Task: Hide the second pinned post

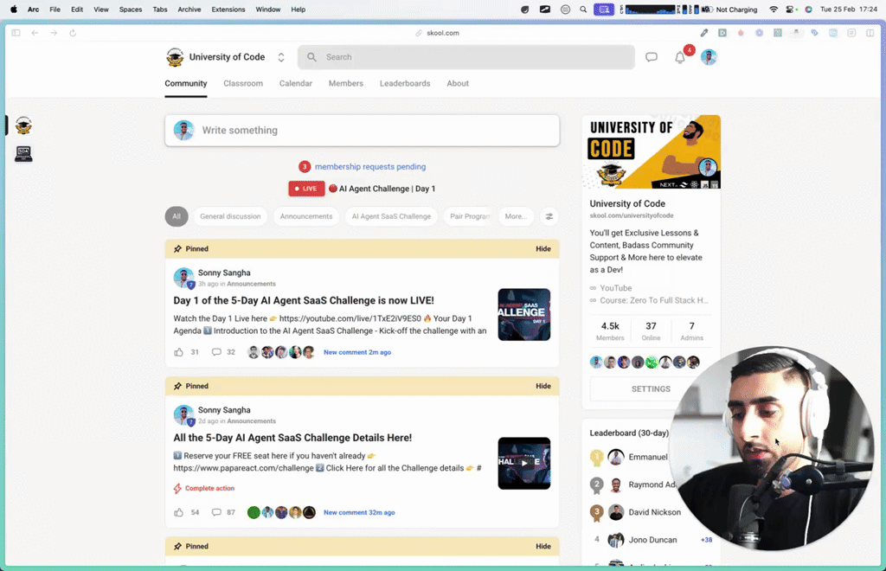Action: click(x=543, y=386)
